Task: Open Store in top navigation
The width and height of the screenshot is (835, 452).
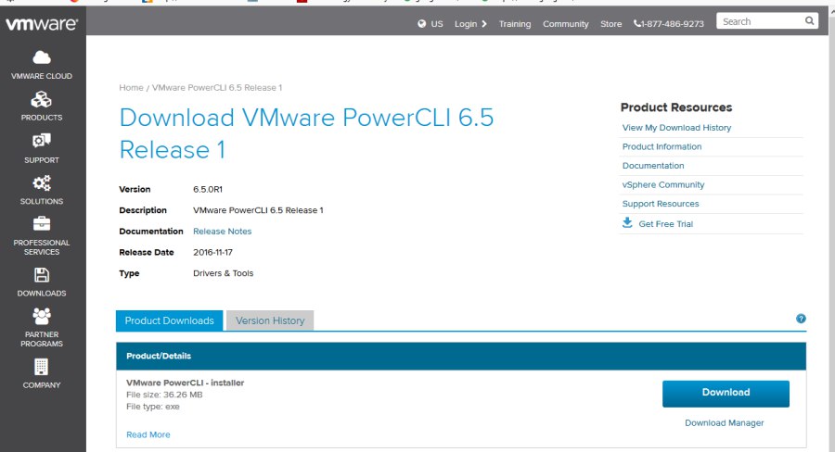Action: 610,24
